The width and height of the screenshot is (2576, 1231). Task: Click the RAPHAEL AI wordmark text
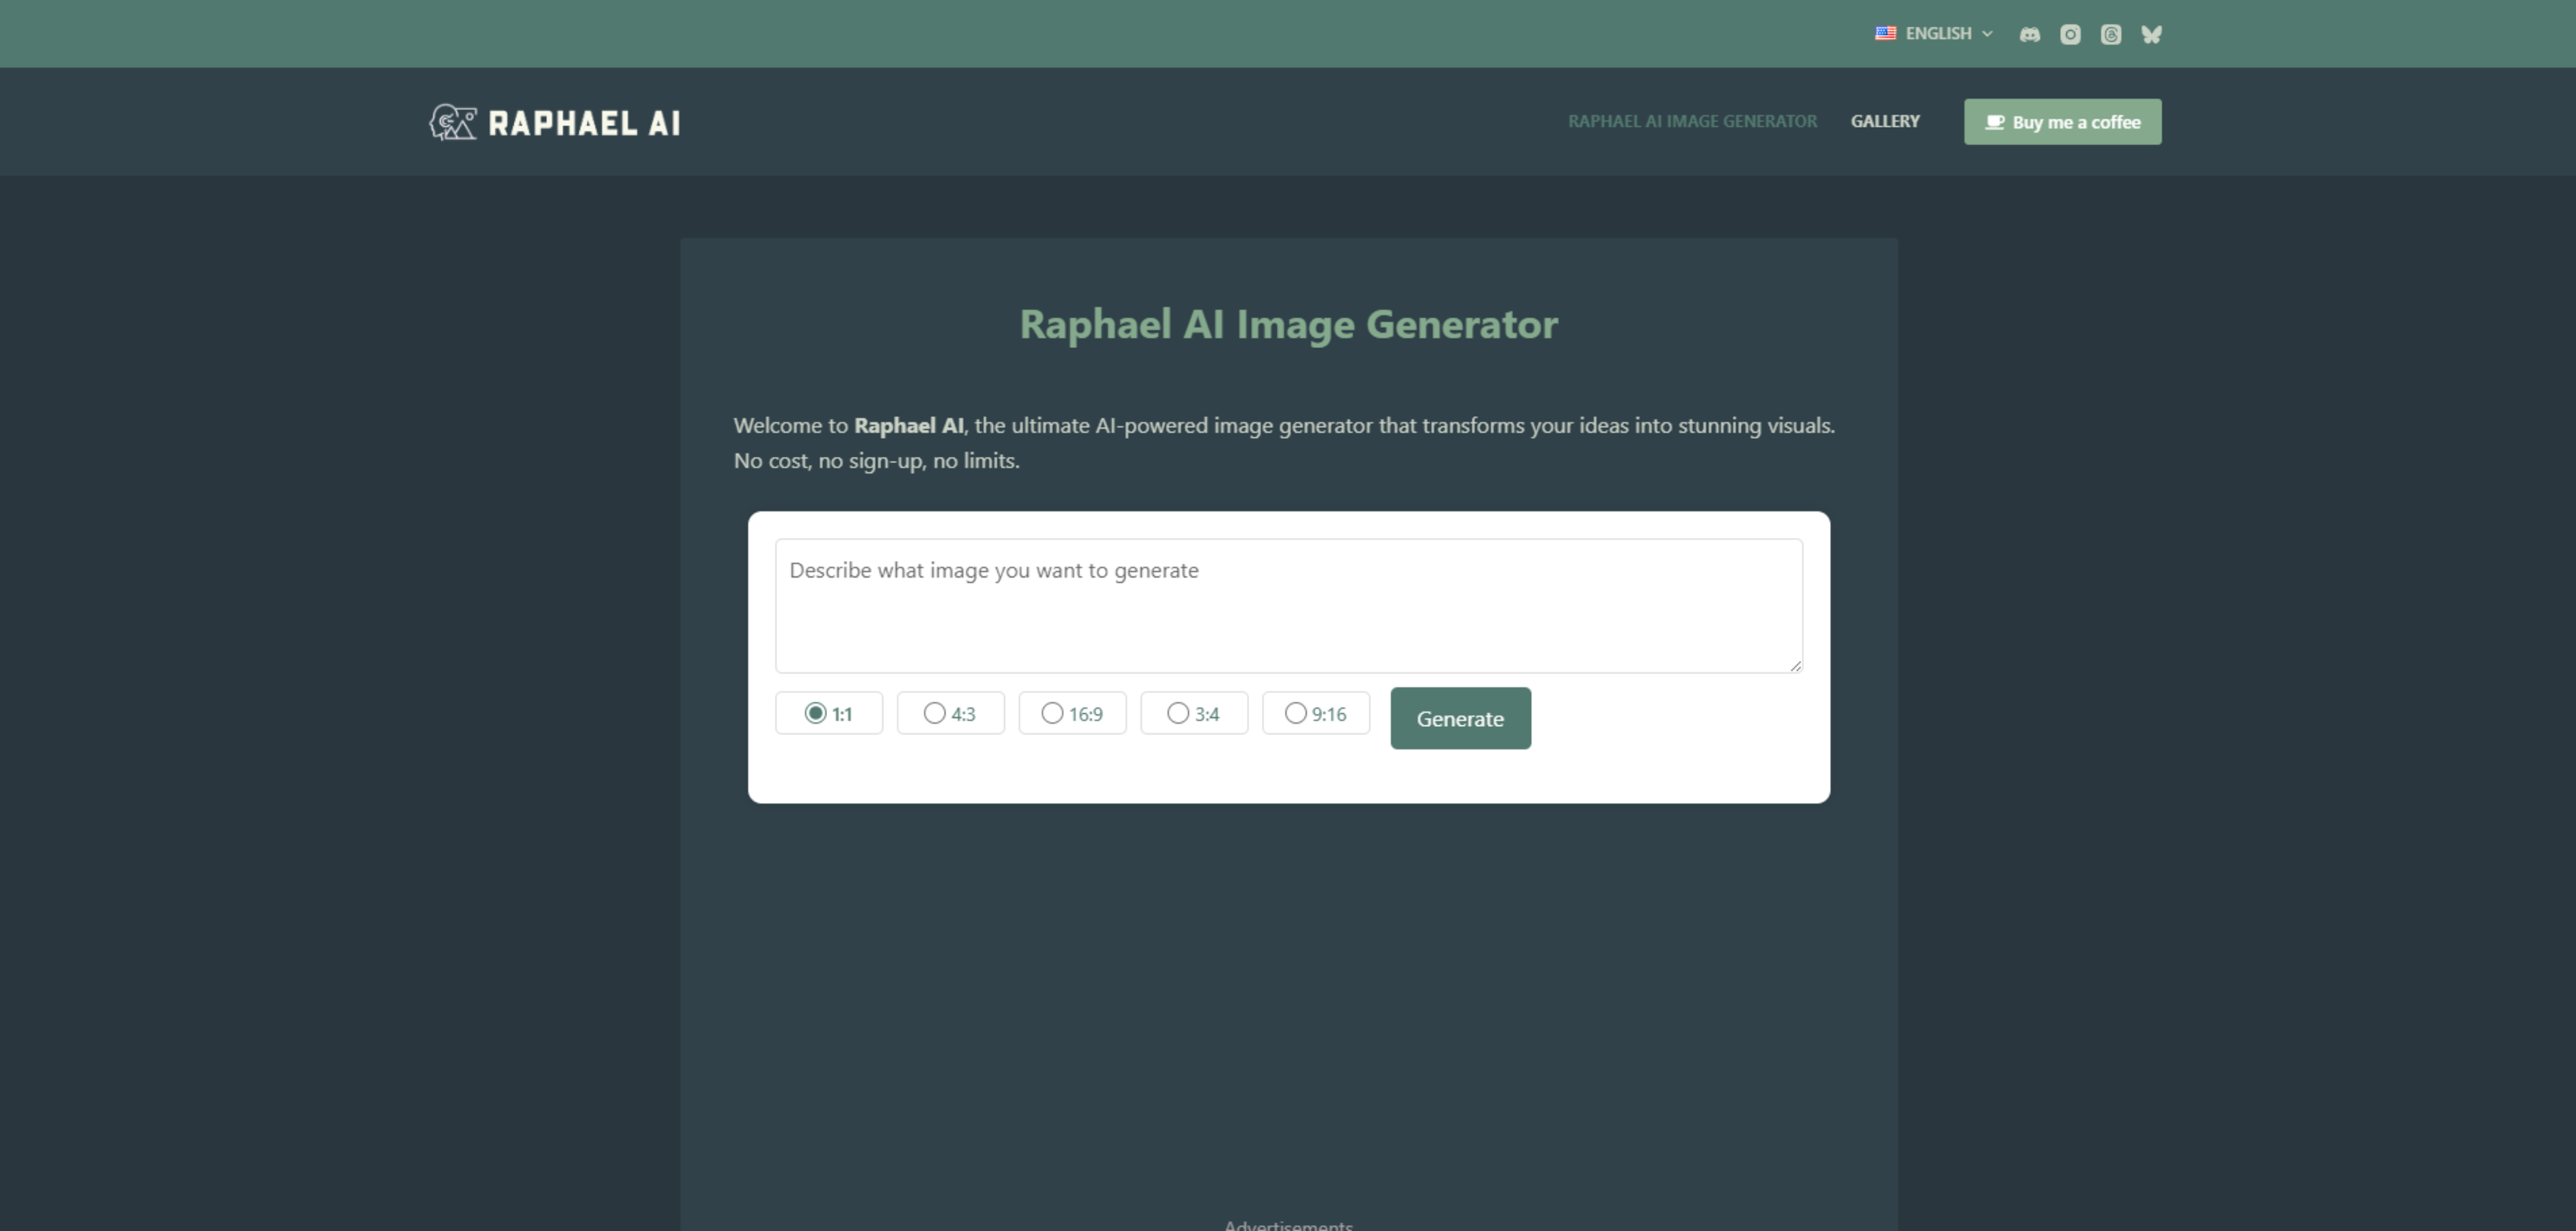(x=584, y=123)
